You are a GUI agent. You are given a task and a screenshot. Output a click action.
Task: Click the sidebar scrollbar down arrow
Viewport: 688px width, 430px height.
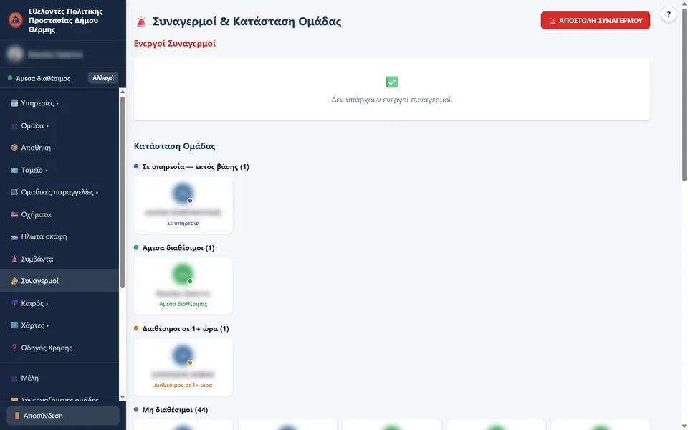(x=123, y=397)
